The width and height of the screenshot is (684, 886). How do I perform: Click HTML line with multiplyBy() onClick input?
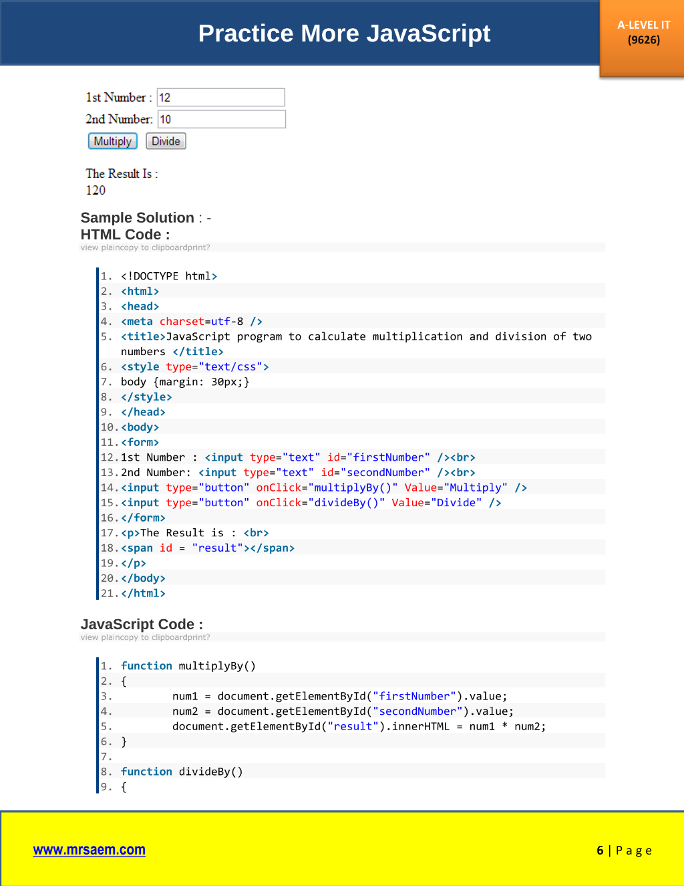tap(353, 487)
